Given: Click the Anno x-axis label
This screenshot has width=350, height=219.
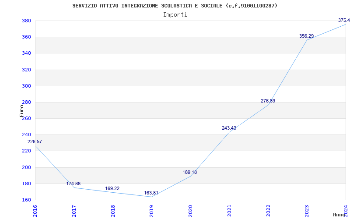Looking at the screenshot, I should point(339,215).
